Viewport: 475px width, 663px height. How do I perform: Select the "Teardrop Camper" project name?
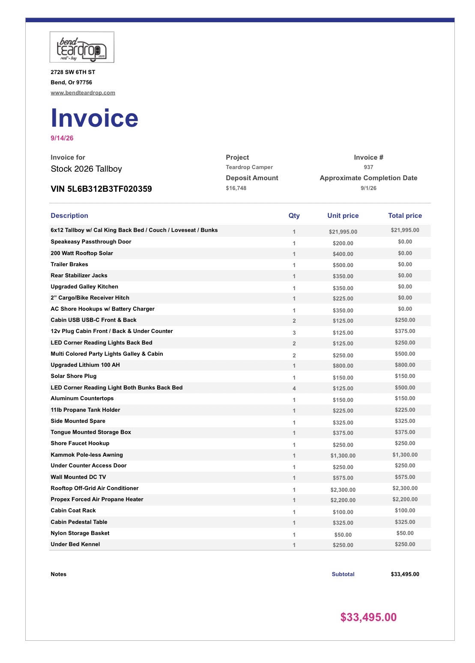[x=249, y=167]
